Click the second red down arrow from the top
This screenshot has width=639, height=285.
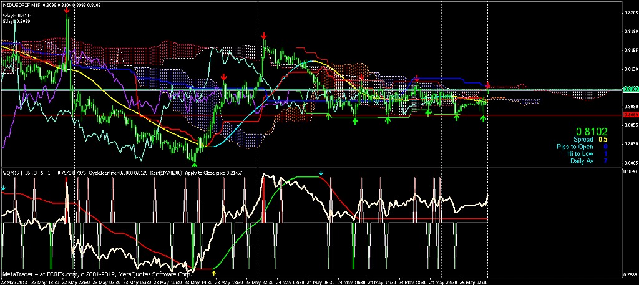[x=265, y=36]
